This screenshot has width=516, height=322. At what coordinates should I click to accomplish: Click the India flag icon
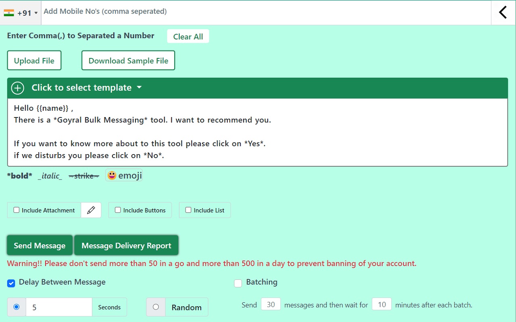(9, 12)
